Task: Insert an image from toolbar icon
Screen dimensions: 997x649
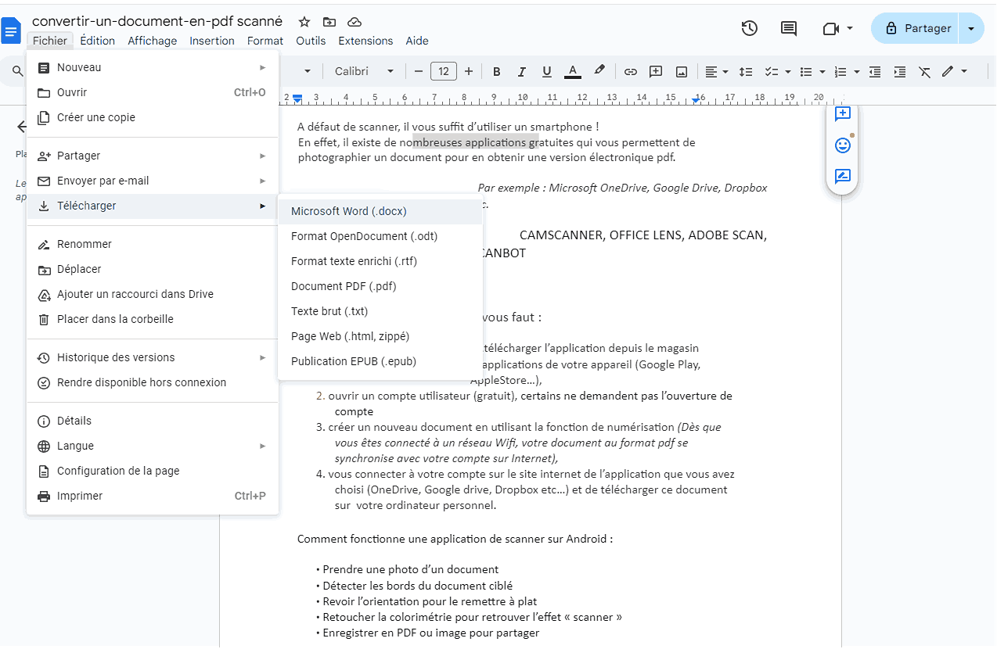Action: 682,71
